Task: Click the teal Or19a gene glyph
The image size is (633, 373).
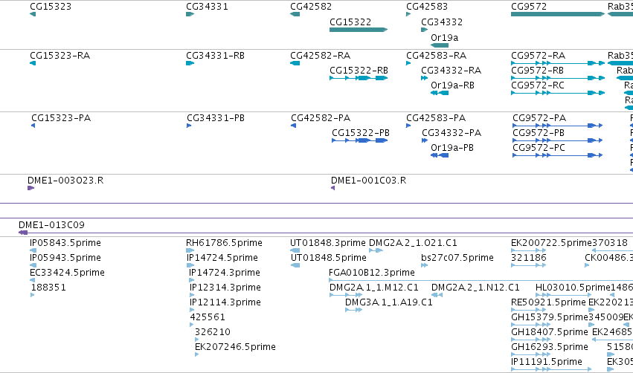Action: 440,45
